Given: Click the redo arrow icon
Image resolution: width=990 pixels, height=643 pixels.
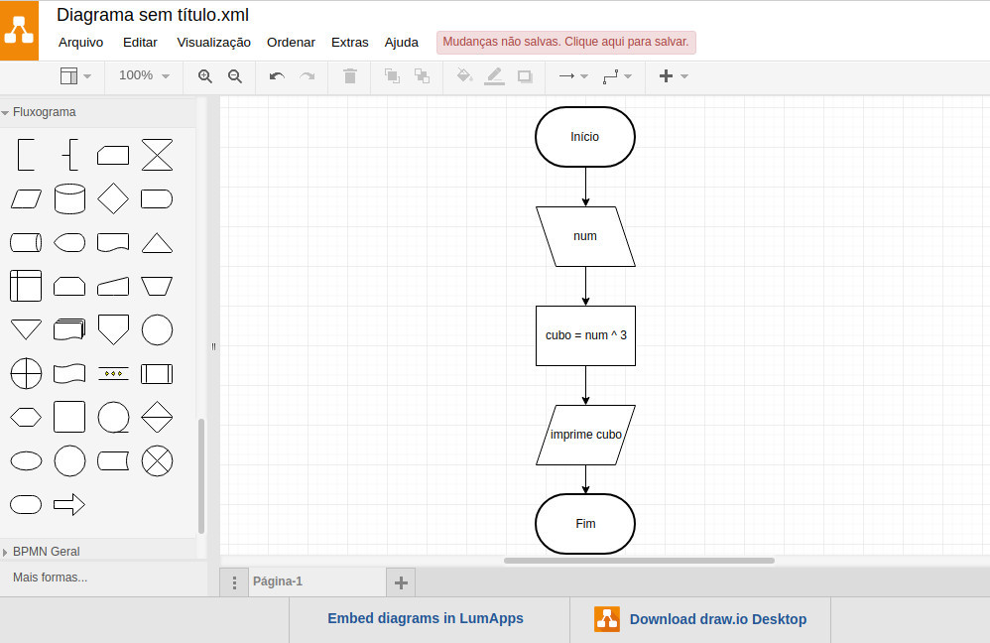Looking at the screenshot, I should [x=308, y=76].
